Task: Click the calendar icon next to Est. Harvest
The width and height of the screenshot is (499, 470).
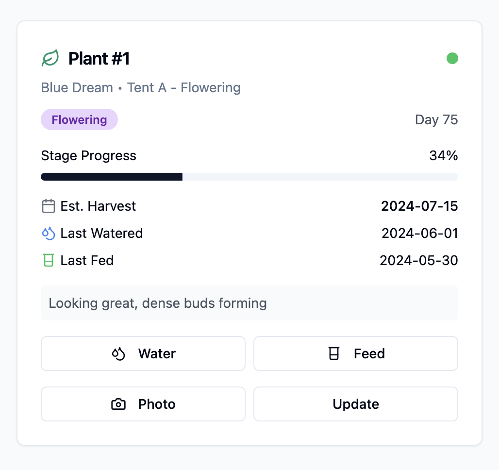Action: coord(49,206)
